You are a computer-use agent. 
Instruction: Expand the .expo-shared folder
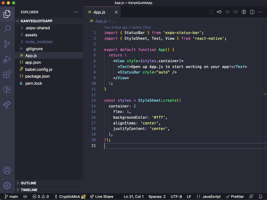point(49,28)
